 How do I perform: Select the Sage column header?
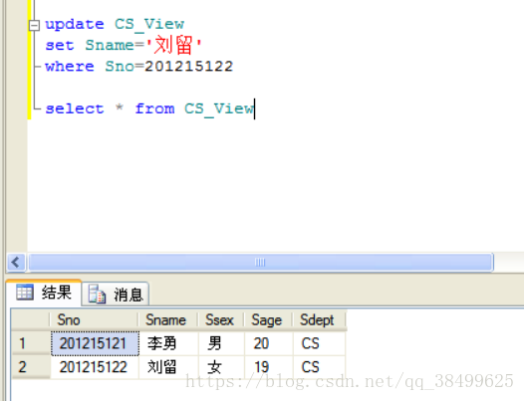pos(269,320)
